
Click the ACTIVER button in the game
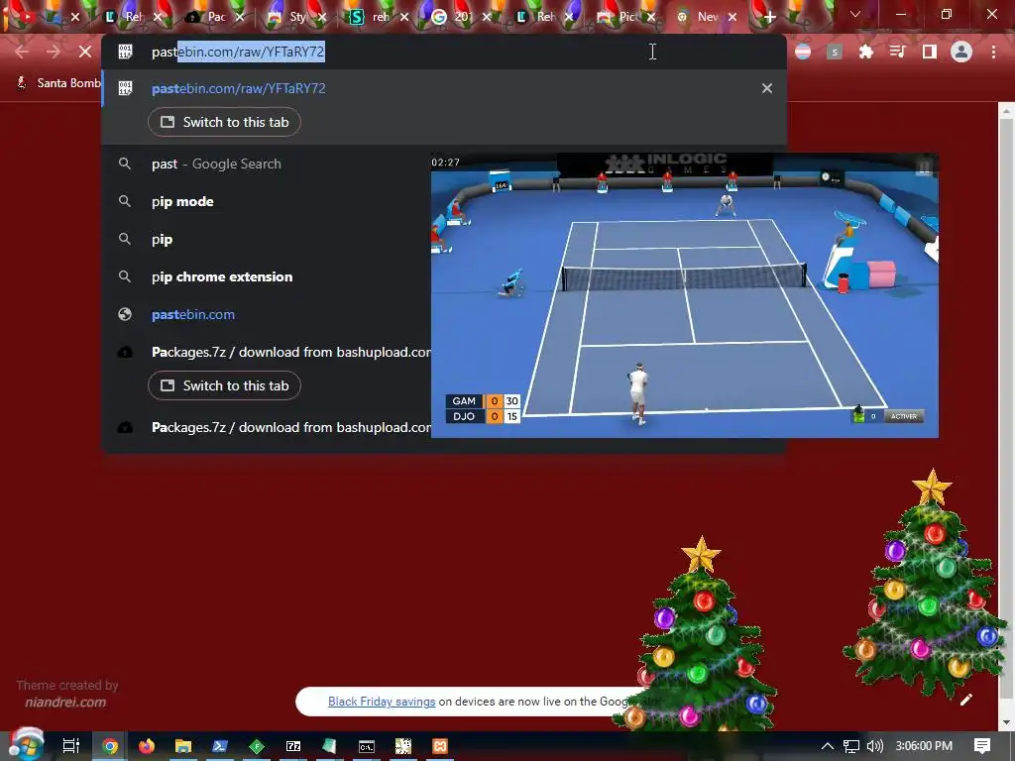click(x=904, y=416)
